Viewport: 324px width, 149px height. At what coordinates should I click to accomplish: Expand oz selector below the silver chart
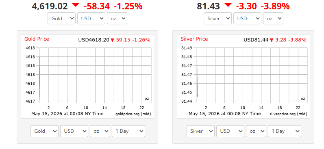point(256,131)
